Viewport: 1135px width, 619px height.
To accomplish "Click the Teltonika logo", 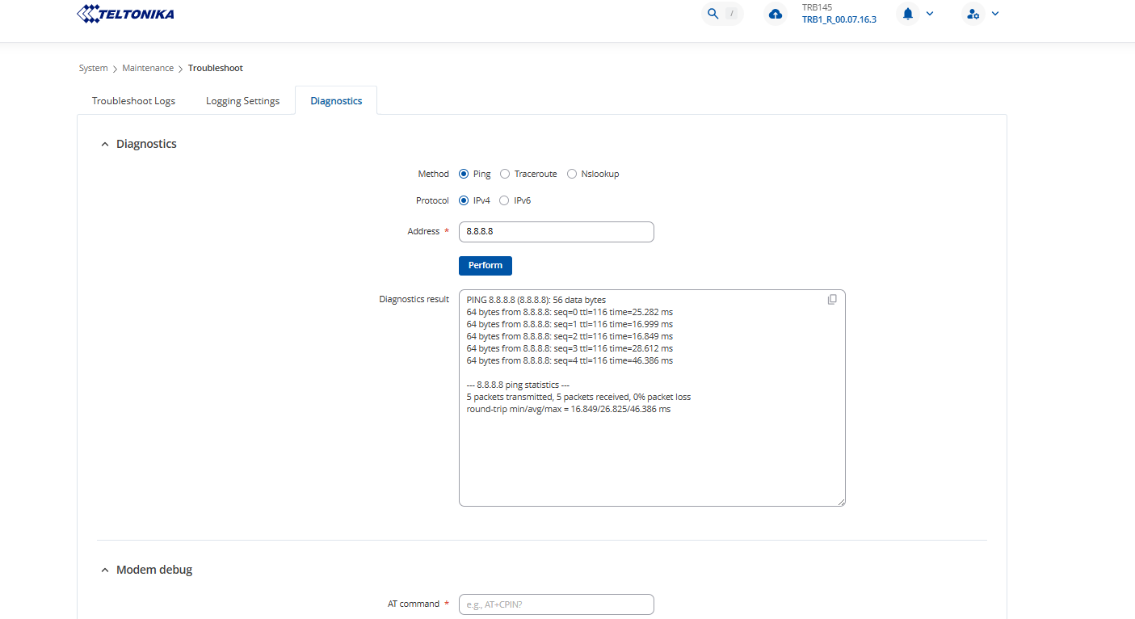I will tap(125, 14).
